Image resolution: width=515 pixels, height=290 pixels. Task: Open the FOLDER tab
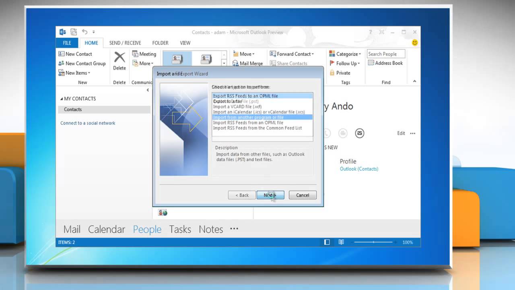[160, 43]
